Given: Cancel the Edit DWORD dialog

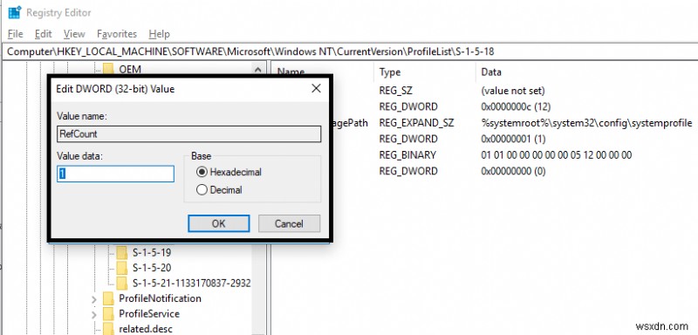Looking at the screenshot, I should click(289, 224).
